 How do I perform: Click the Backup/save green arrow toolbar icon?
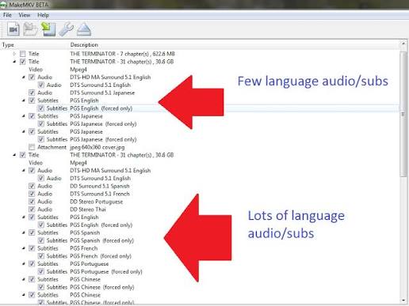(x=48, y=29)
